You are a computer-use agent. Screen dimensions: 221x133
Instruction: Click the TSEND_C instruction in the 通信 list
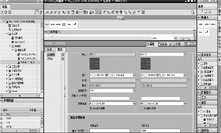[x=210, y=120]
